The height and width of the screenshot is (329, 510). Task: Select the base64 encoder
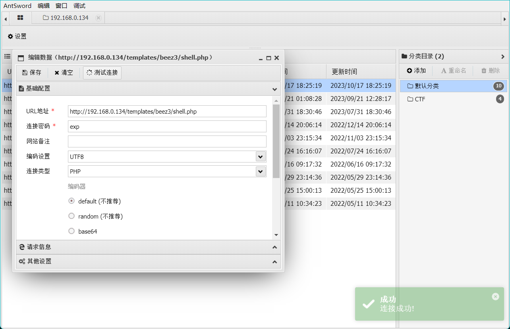pos(71,231)
